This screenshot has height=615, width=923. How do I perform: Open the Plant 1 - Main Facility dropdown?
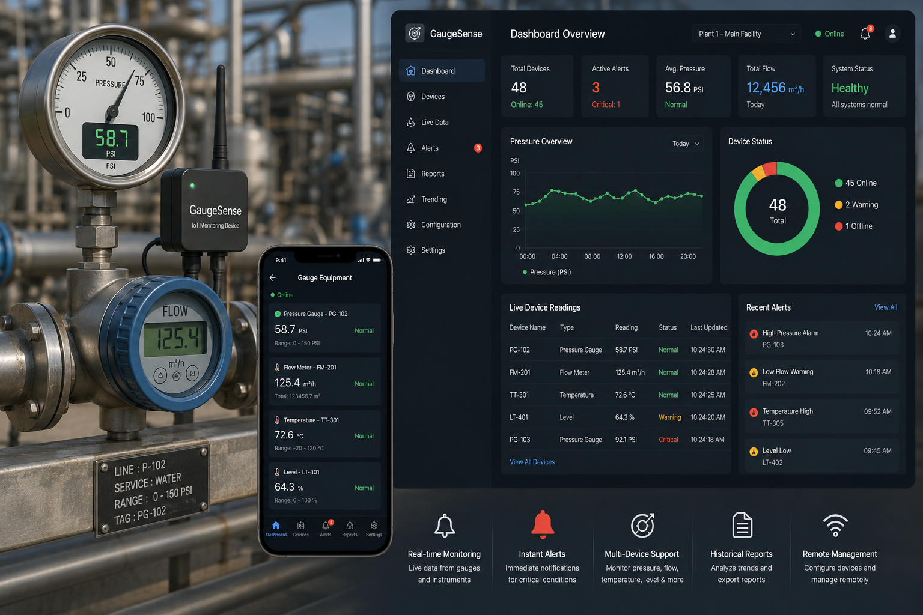(747, 34)
